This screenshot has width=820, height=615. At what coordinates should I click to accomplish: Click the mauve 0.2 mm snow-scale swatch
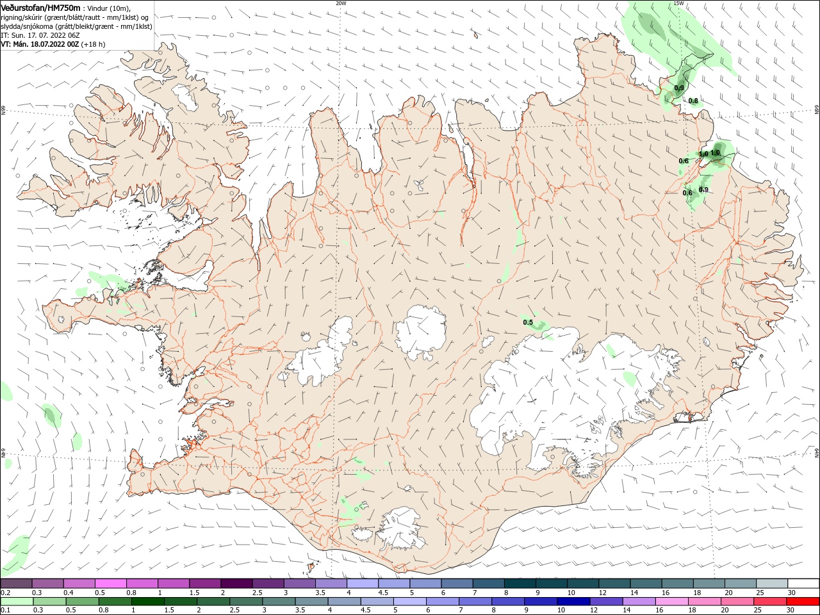pos(16,584)
